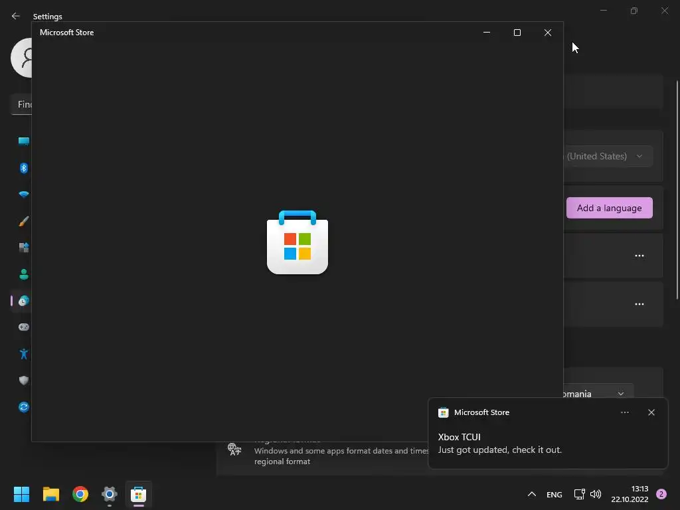Open notification center badge showing 2

[x=661, y=494]
